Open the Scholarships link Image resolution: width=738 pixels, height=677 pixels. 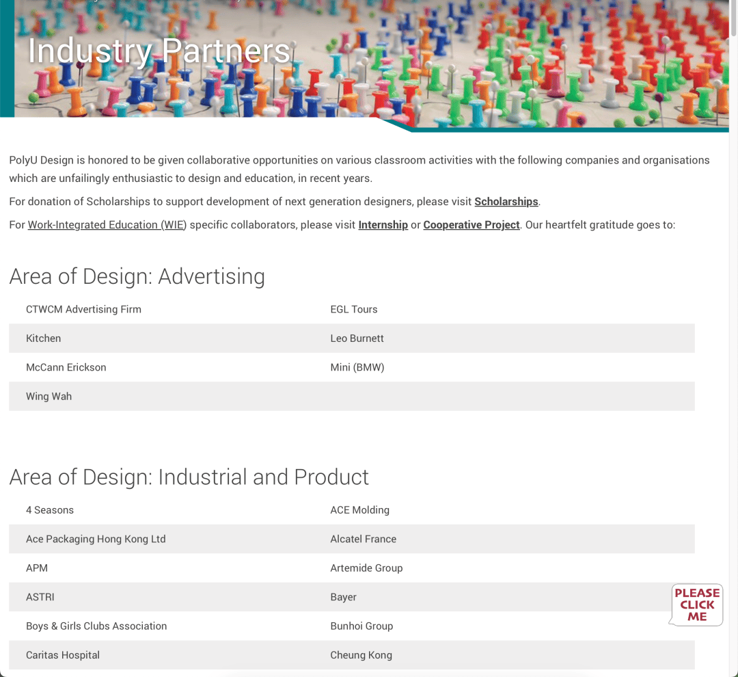coord(506,202)
